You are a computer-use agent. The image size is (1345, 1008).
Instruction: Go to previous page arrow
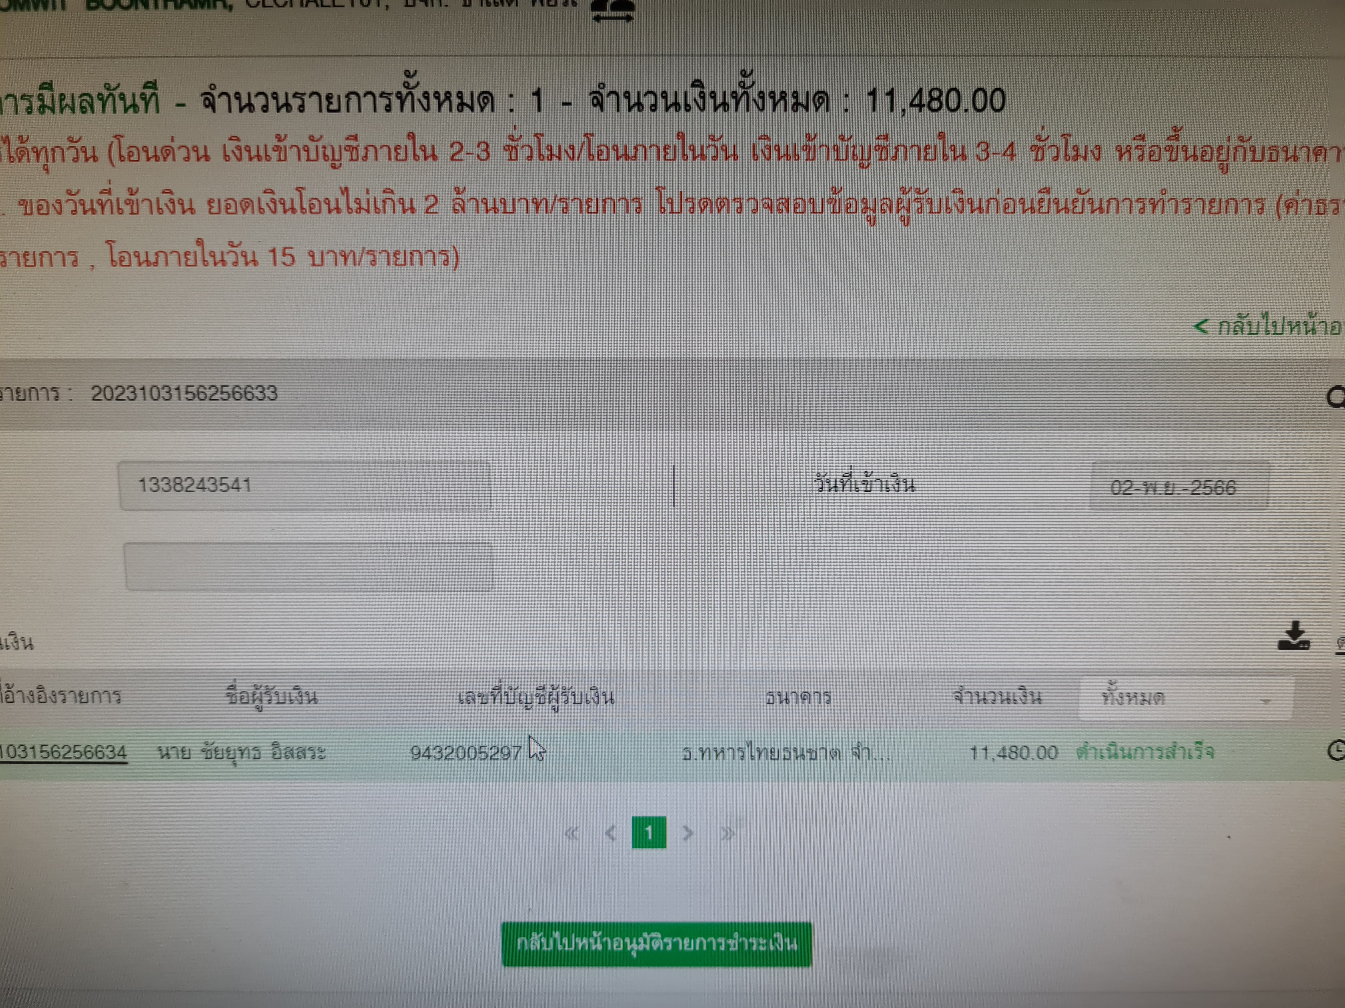(610, 832)
